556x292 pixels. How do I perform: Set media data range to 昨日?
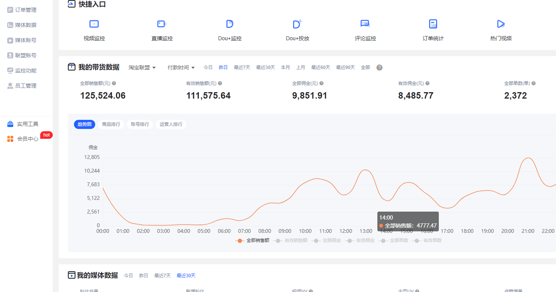coord(144,276)
